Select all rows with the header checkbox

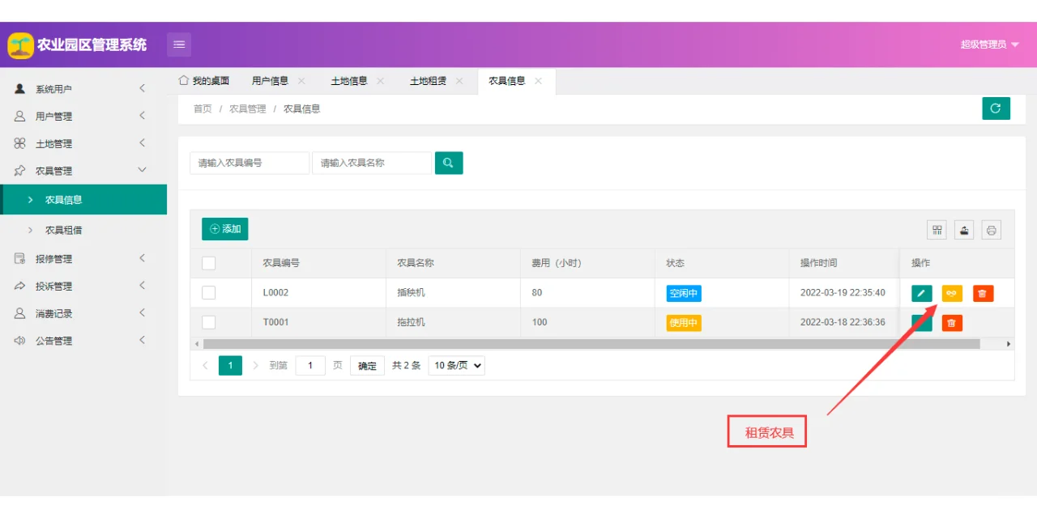click(x=209, y=263)
